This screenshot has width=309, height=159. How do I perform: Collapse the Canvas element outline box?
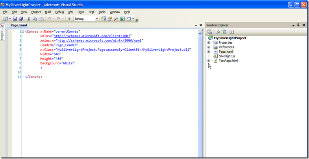(x=23, y=31)
